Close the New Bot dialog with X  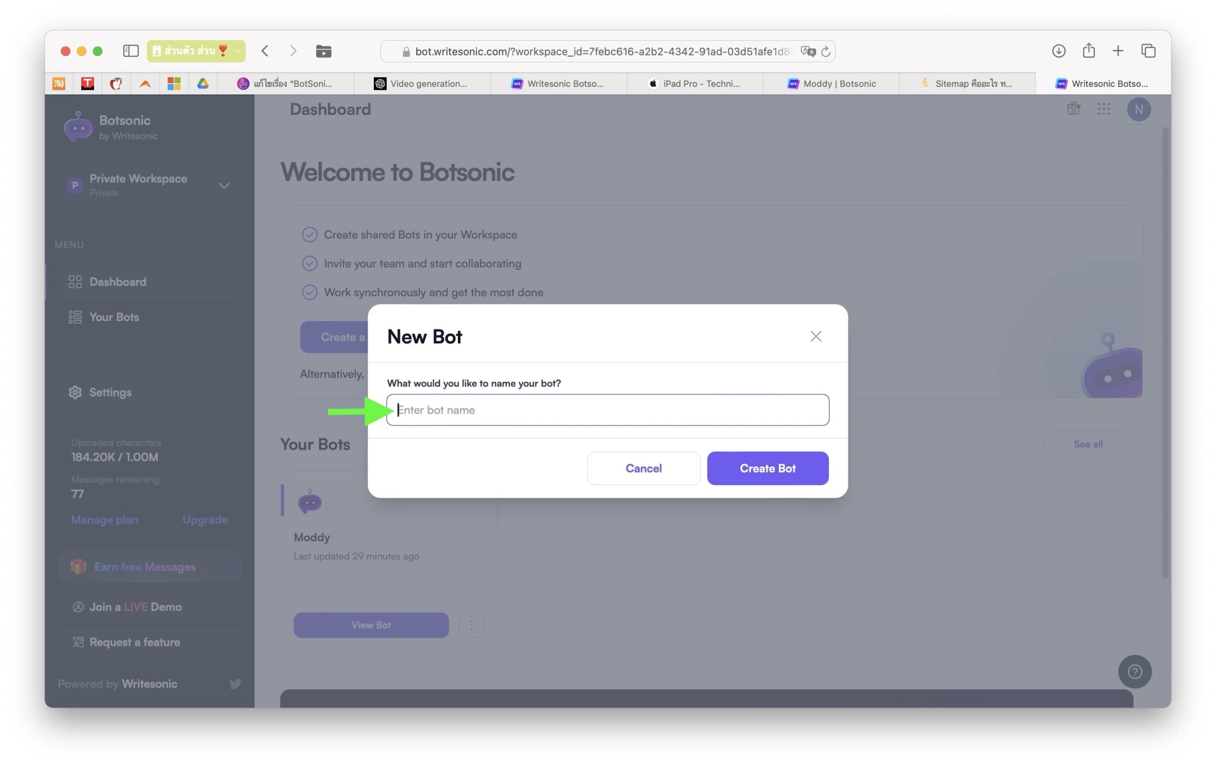pos(816,336)
